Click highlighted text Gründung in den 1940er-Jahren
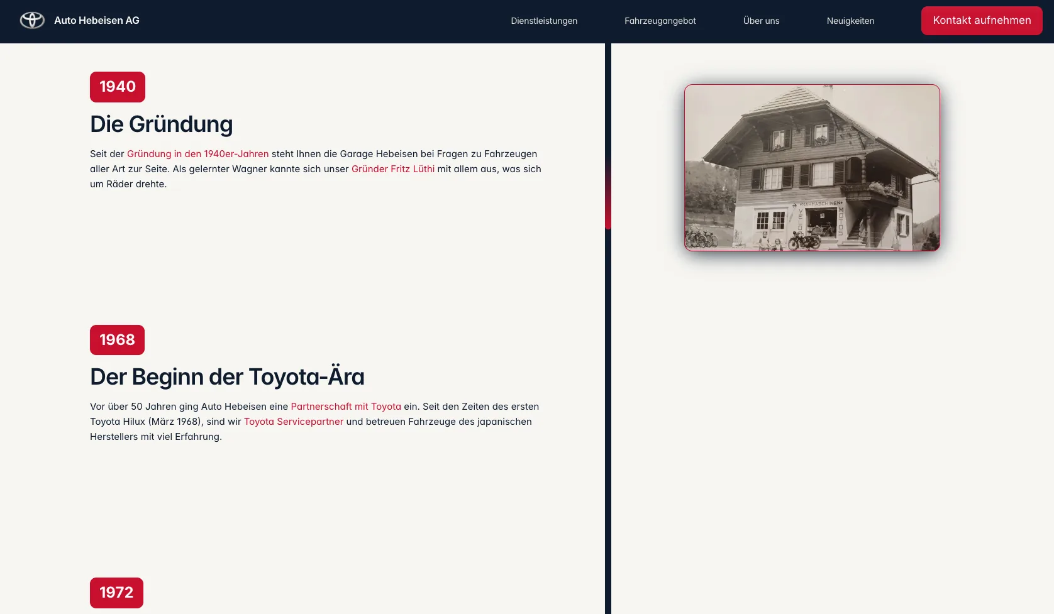Viewport: 1054px width, 614px height. [198, 154]
